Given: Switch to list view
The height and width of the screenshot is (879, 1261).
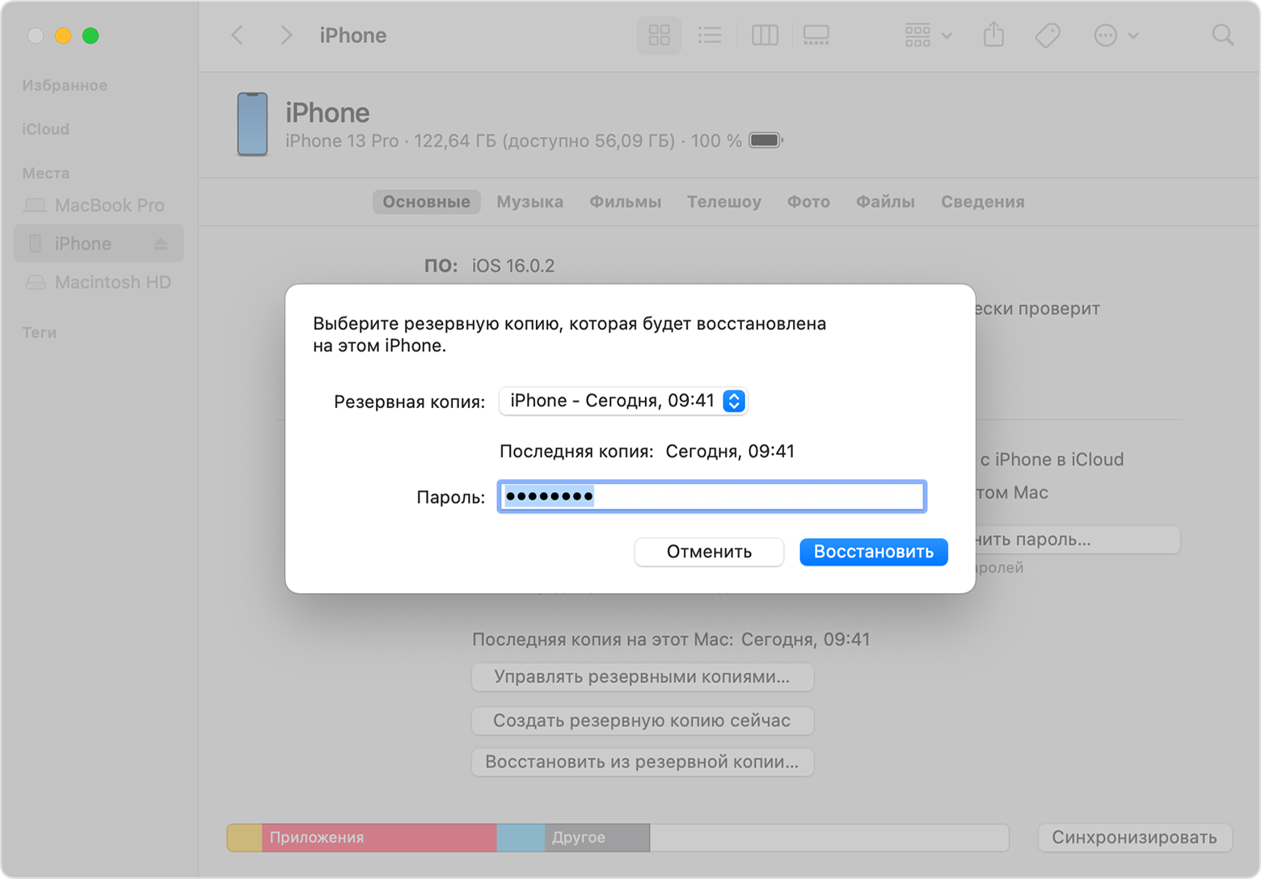Looking at the screenshot, I should (710, 36).
